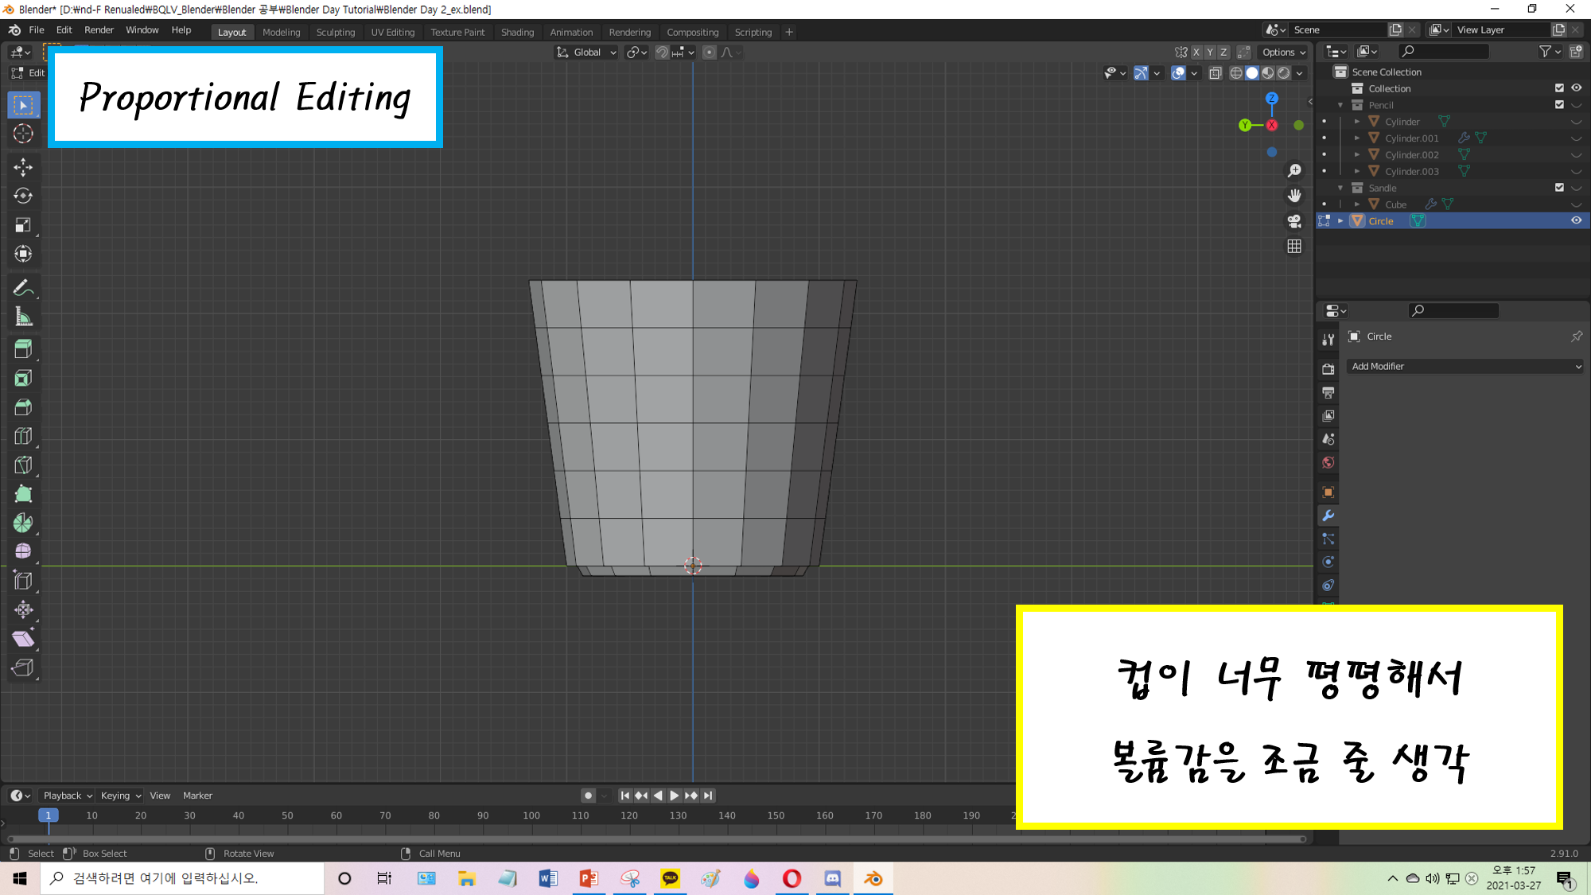The height and width of the screenshot is (895, 1591).
Task: Choose the Move tool
Action: pyautogui.click(x=23, y=167)
